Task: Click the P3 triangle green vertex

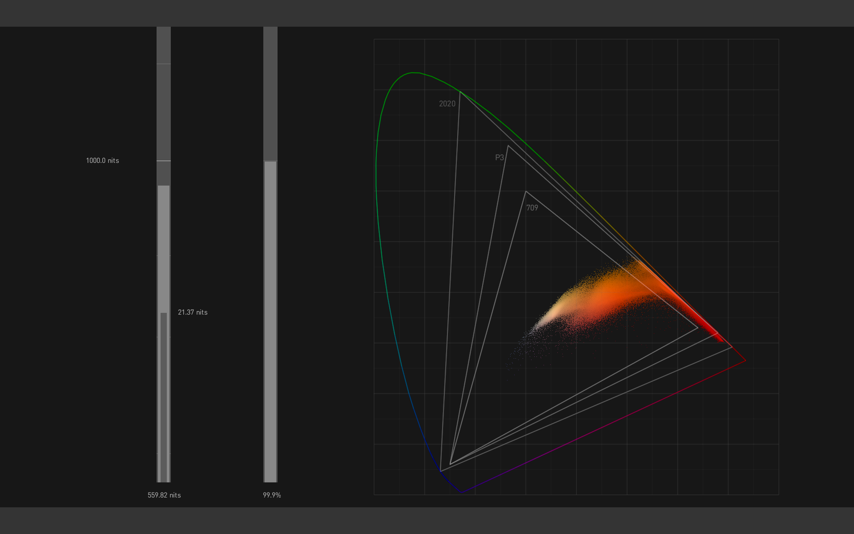Action: pyautogui.click(x=508, y=146)
